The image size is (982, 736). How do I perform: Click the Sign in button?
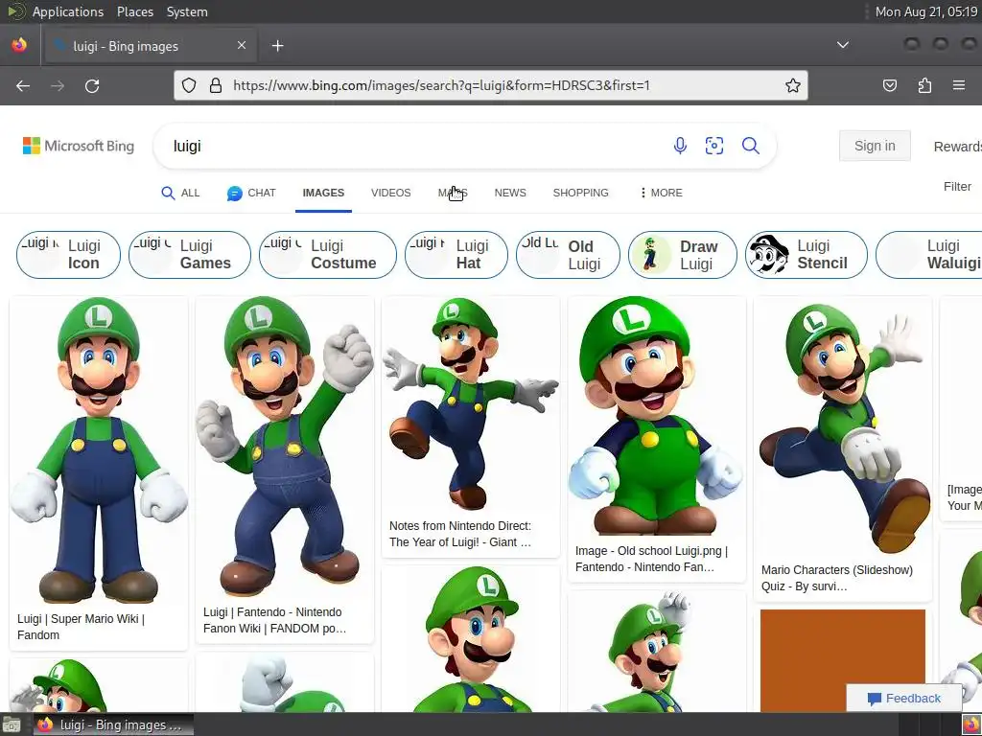click(875, 146)
